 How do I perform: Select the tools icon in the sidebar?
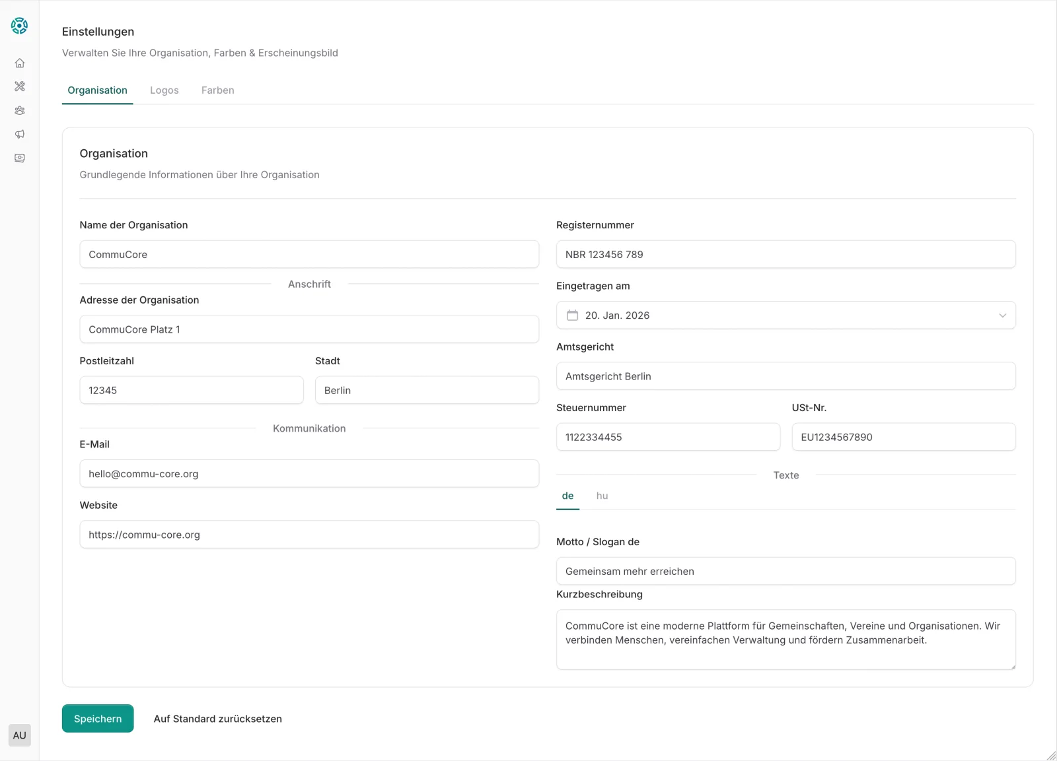coord(19,86)
